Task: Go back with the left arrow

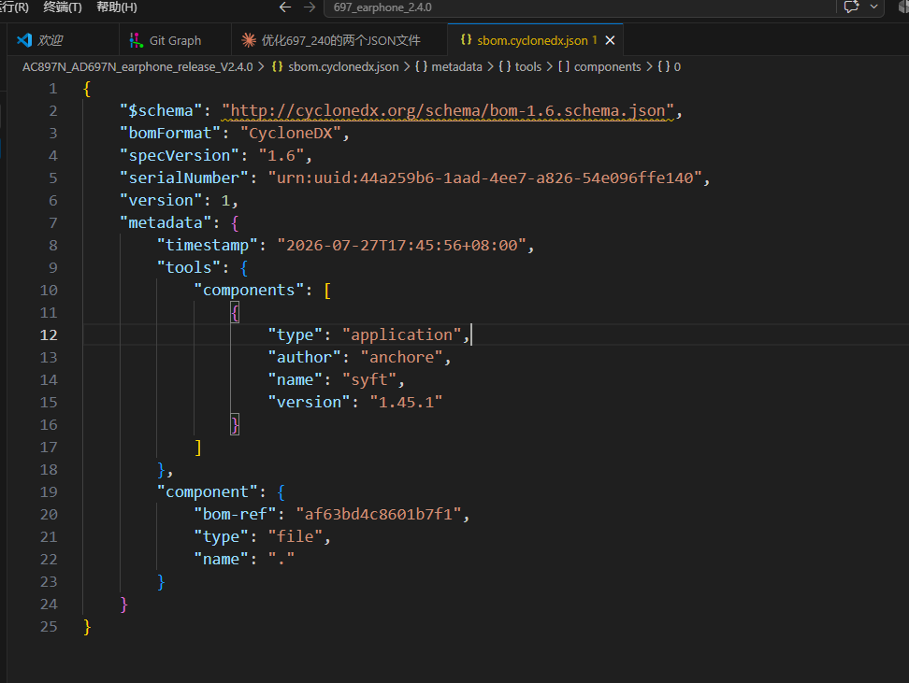Action: 284,7
